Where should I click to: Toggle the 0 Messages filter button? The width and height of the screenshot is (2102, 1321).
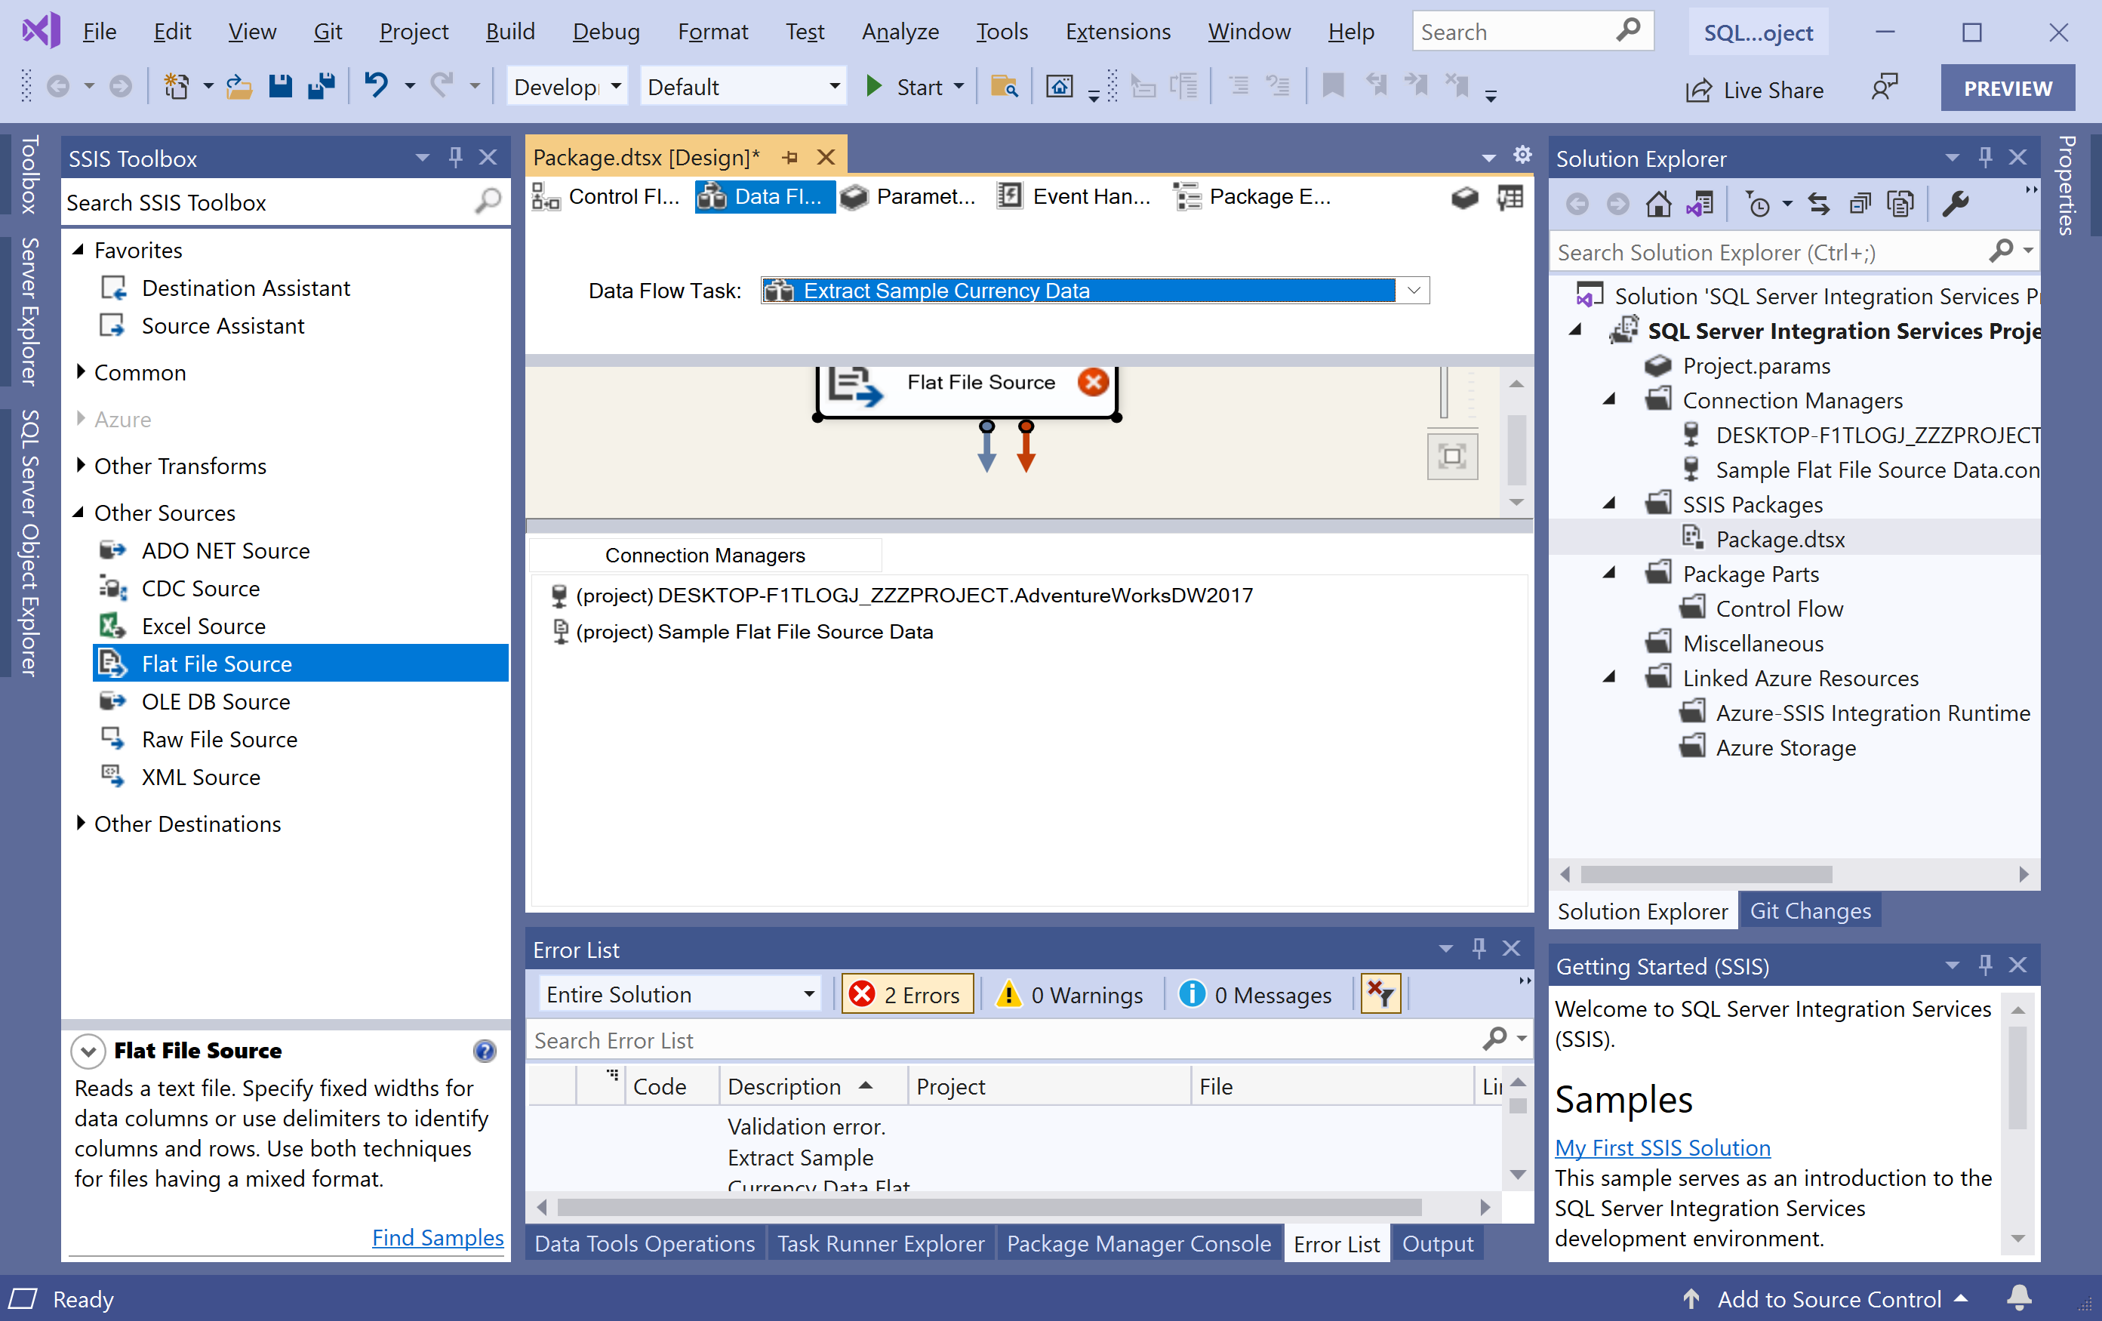click(1255, 994)
